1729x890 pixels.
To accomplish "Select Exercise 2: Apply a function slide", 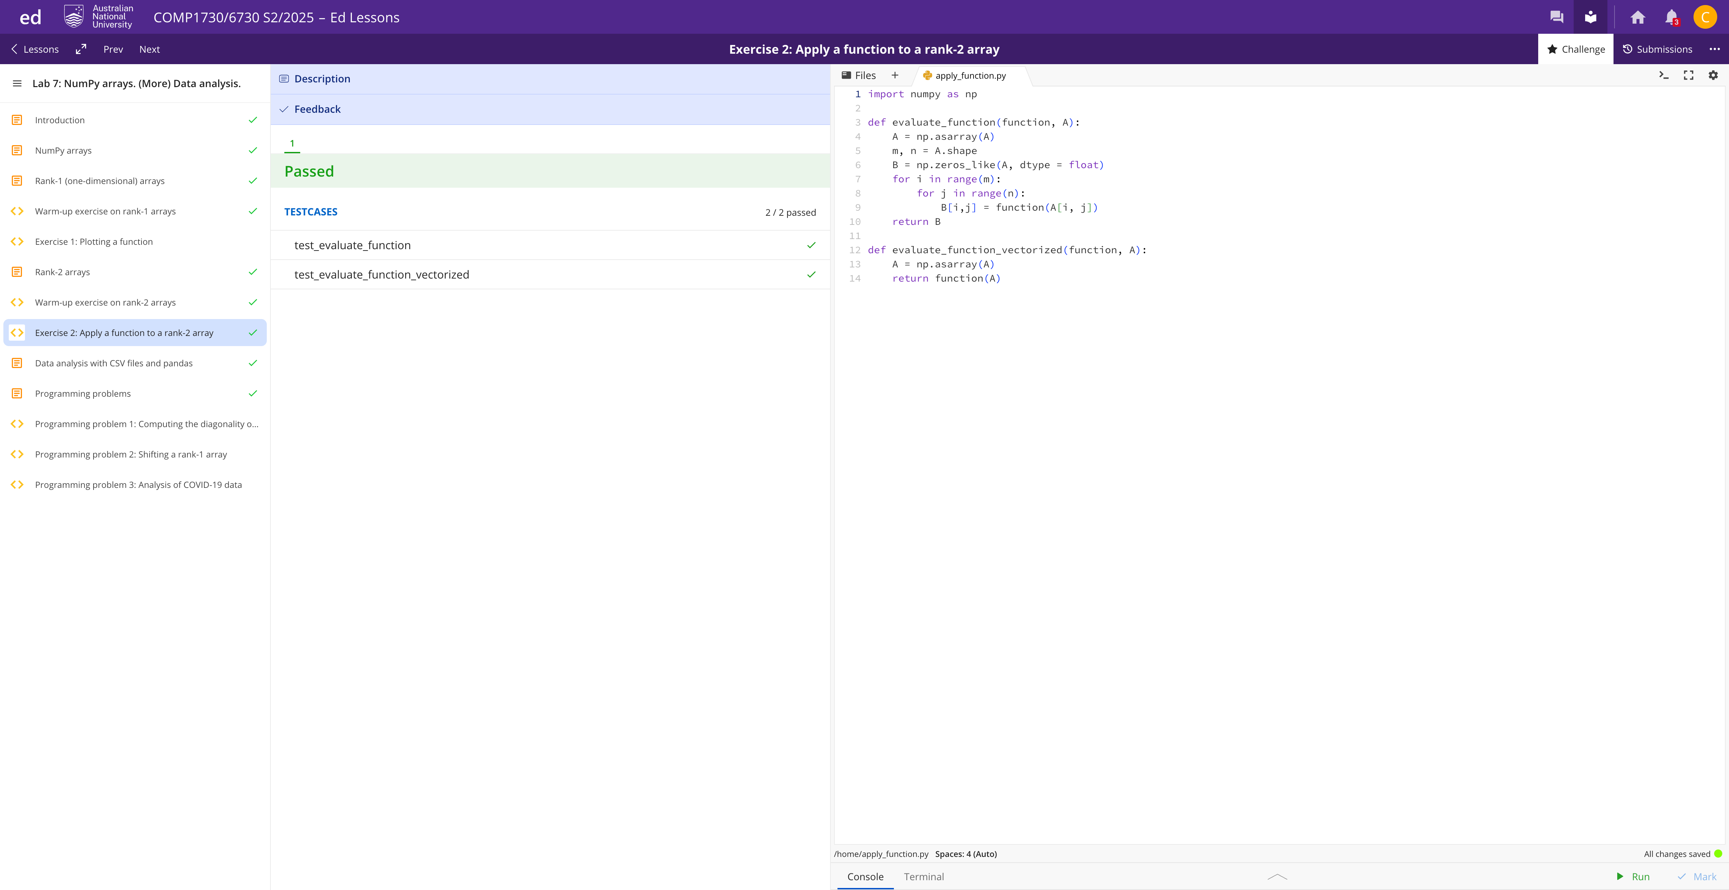I will [x=135, y=333].
